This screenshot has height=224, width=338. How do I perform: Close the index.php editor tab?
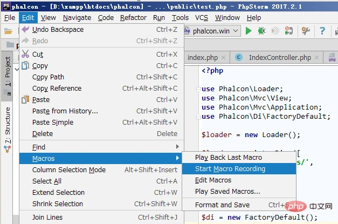[x=223, y=58]
